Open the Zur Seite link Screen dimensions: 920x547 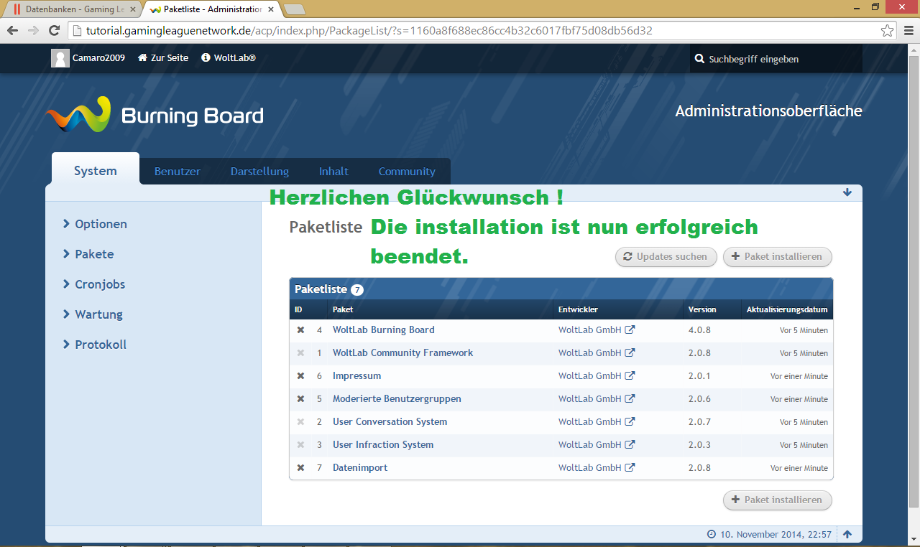coord(163,58)
